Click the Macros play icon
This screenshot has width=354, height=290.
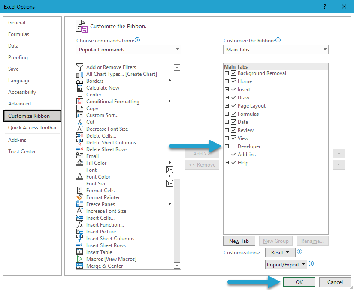click(x=80, y=259)
